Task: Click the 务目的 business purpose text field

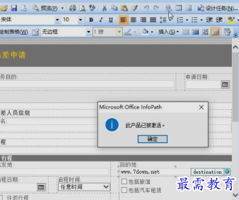Action: pyautogui.click(x=87, y=84)
